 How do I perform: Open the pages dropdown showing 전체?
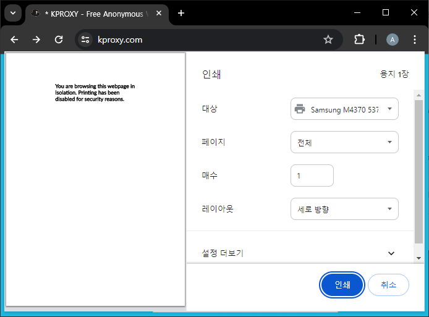point(344,142)
